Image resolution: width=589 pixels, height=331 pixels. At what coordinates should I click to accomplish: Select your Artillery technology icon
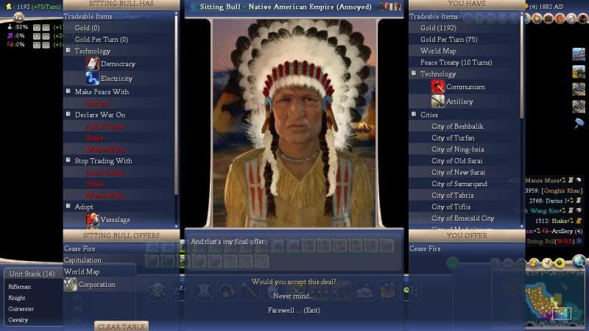(x=437, y=102)
